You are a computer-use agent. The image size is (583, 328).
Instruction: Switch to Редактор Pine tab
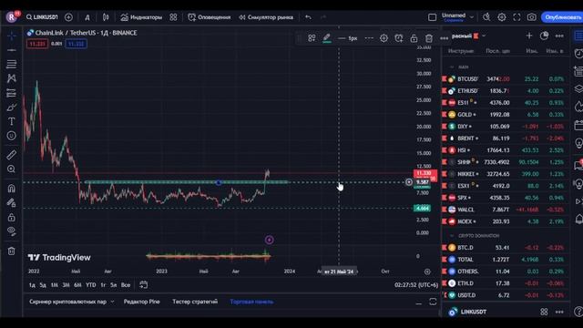(x=142, y=302)
